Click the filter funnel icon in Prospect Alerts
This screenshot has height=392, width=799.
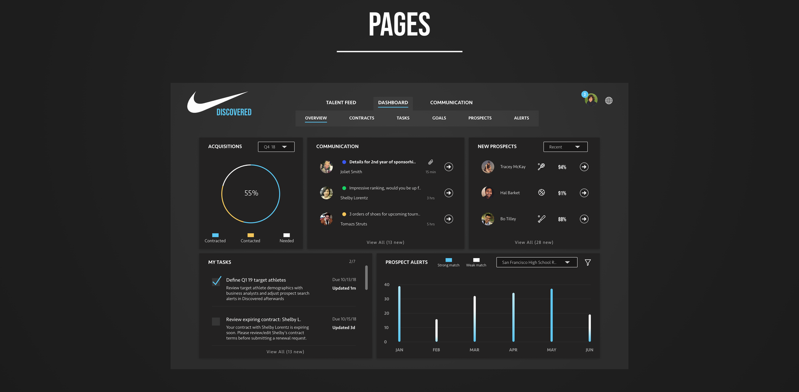click(x=588, y=263)
